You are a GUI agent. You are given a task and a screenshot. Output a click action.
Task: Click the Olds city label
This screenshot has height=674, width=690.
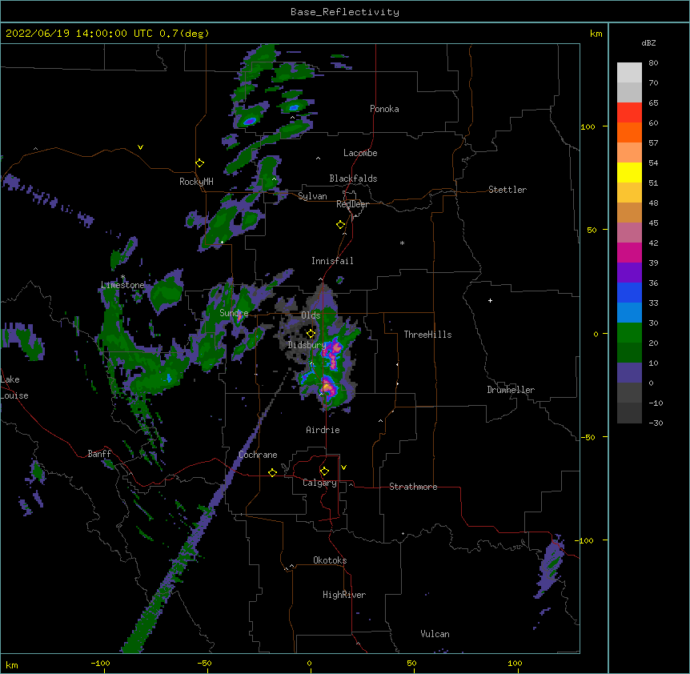(x=311, y=315)
